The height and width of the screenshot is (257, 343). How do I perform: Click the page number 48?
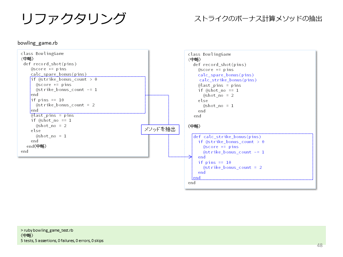coord(319,245)
